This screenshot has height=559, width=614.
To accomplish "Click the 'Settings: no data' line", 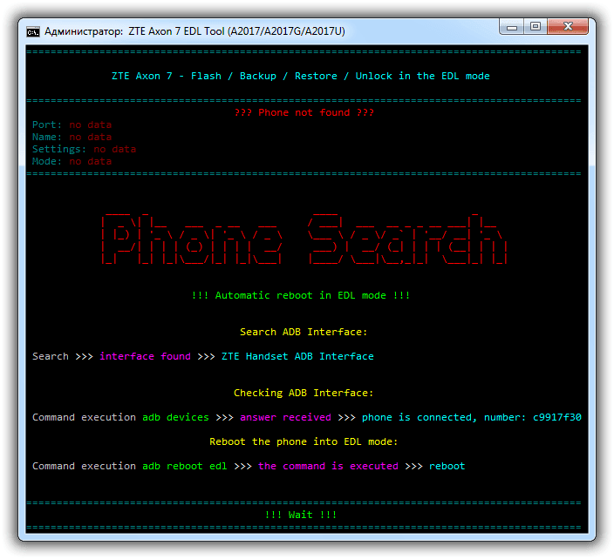I will [x=85, y=149].
